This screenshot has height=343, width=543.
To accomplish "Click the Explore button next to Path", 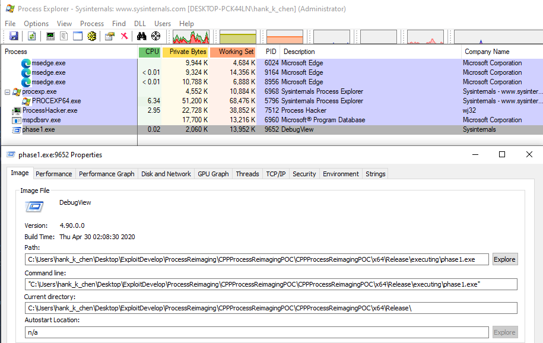I will tap(504, 259).
